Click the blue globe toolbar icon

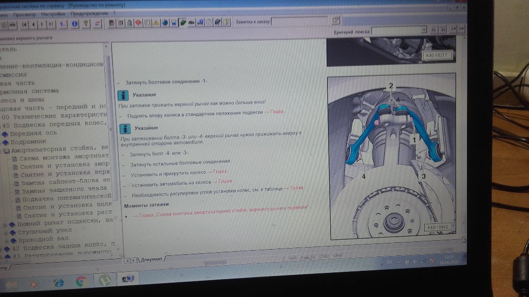(x=165, y=23)
